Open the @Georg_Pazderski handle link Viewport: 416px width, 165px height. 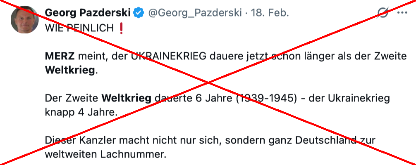[194, 13]
